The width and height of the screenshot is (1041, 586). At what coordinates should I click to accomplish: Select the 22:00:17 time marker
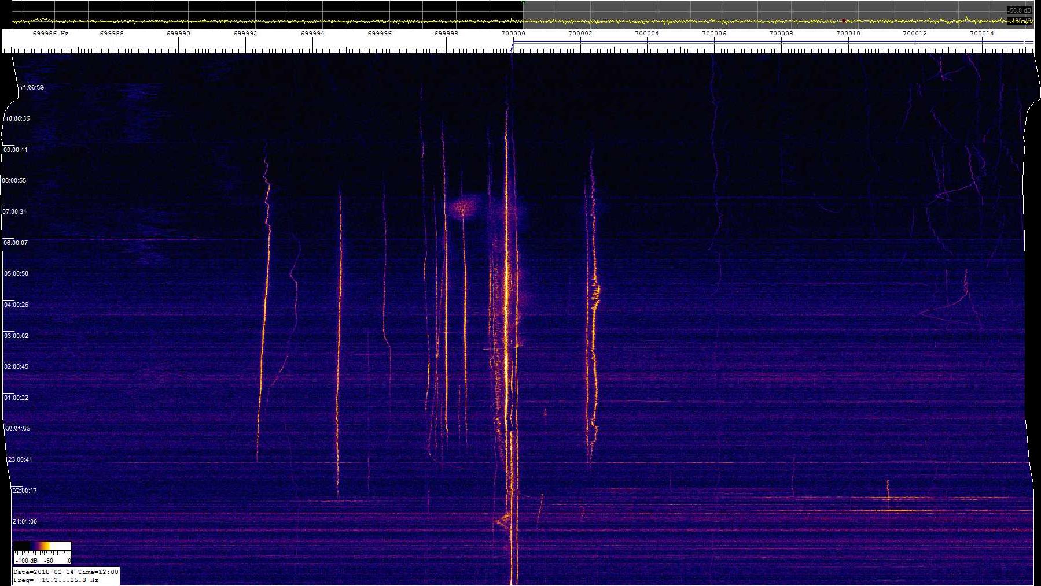[24, 491]
